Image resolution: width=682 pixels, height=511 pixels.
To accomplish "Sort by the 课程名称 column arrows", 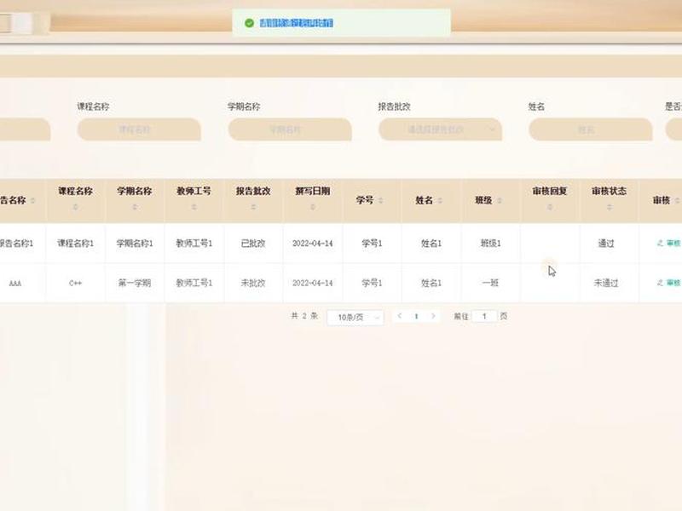I will point(75,207).
